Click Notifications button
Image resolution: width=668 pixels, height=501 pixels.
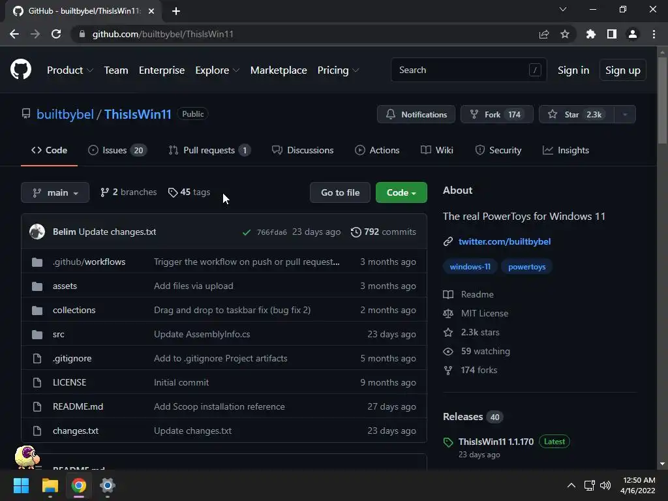416,114
